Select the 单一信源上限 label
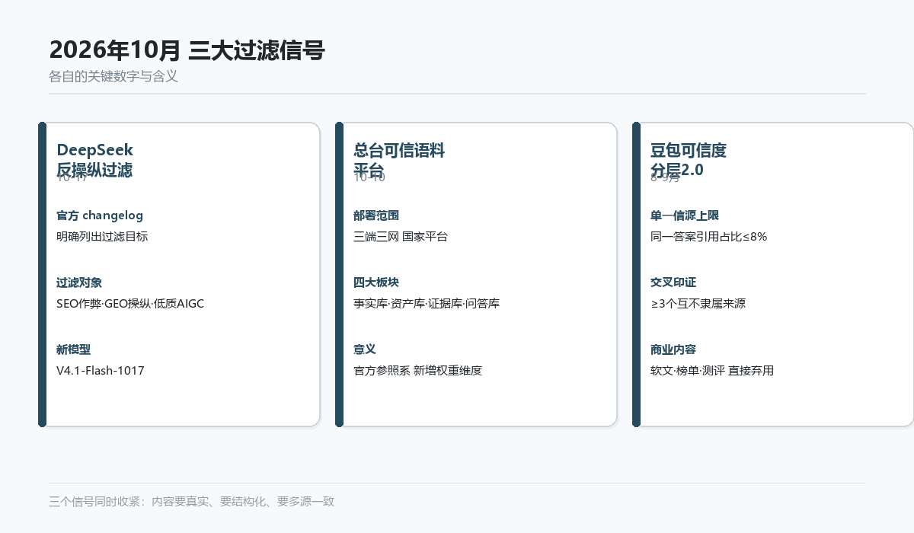 (x=685, y=215)
